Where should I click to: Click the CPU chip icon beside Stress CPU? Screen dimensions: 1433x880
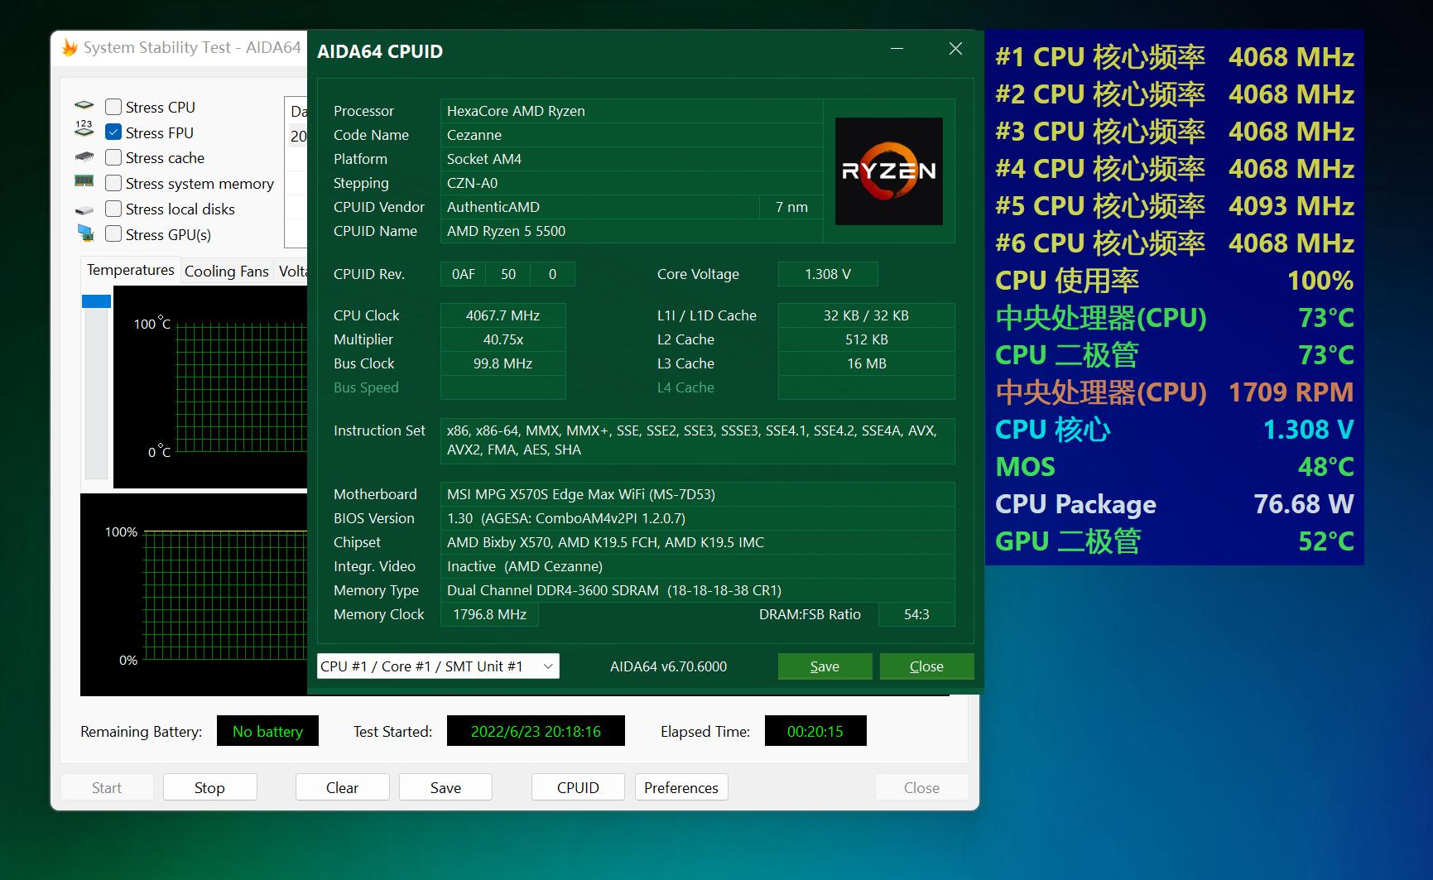click(x=84, y=105)
